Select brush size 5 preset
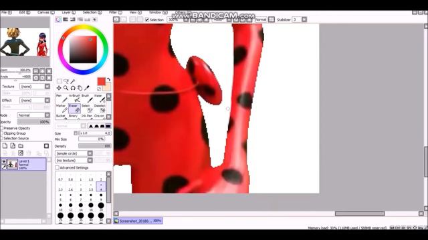 tap(60, 197)
